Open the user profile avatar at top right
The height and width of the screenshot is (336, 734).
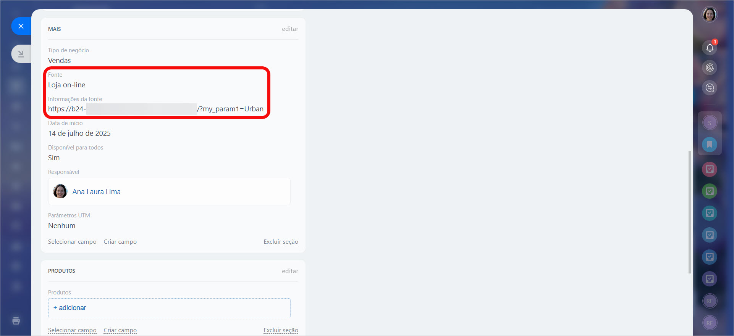tap(710, 14)
